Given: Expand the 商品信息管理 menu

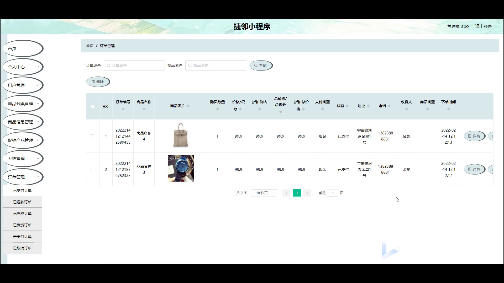Looking at the screenshot, I should (23, 122).
